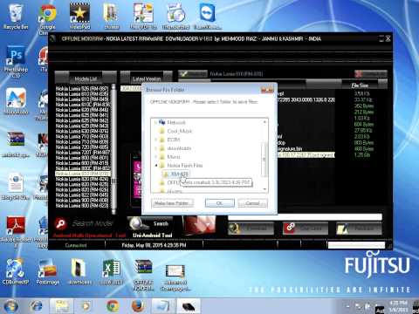
Task: Open Google Chrome desktop shortcut
Action: (47, 18)
